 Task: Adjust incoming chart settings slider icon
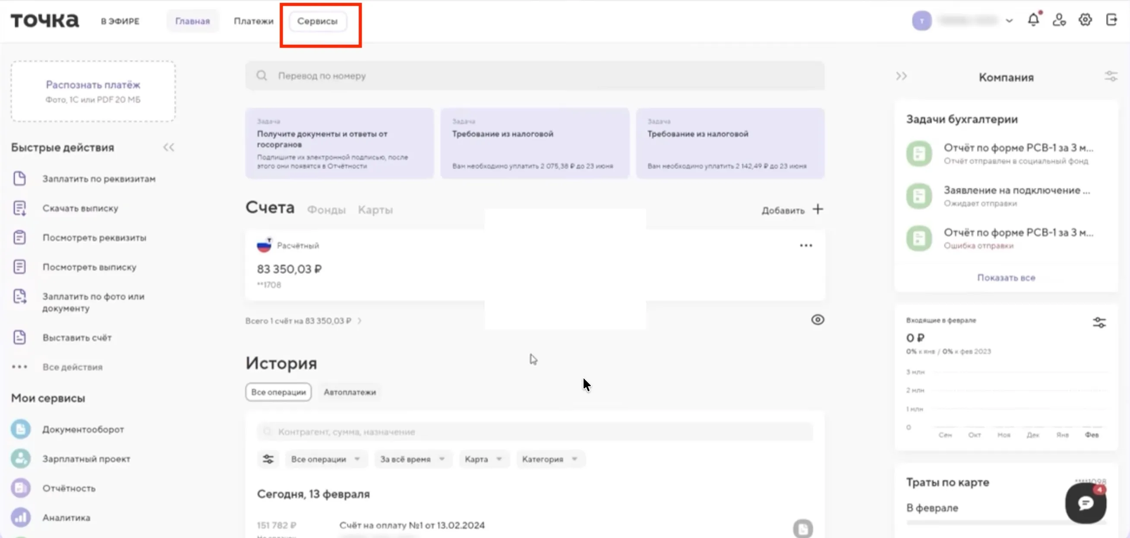coord(1099,323)
